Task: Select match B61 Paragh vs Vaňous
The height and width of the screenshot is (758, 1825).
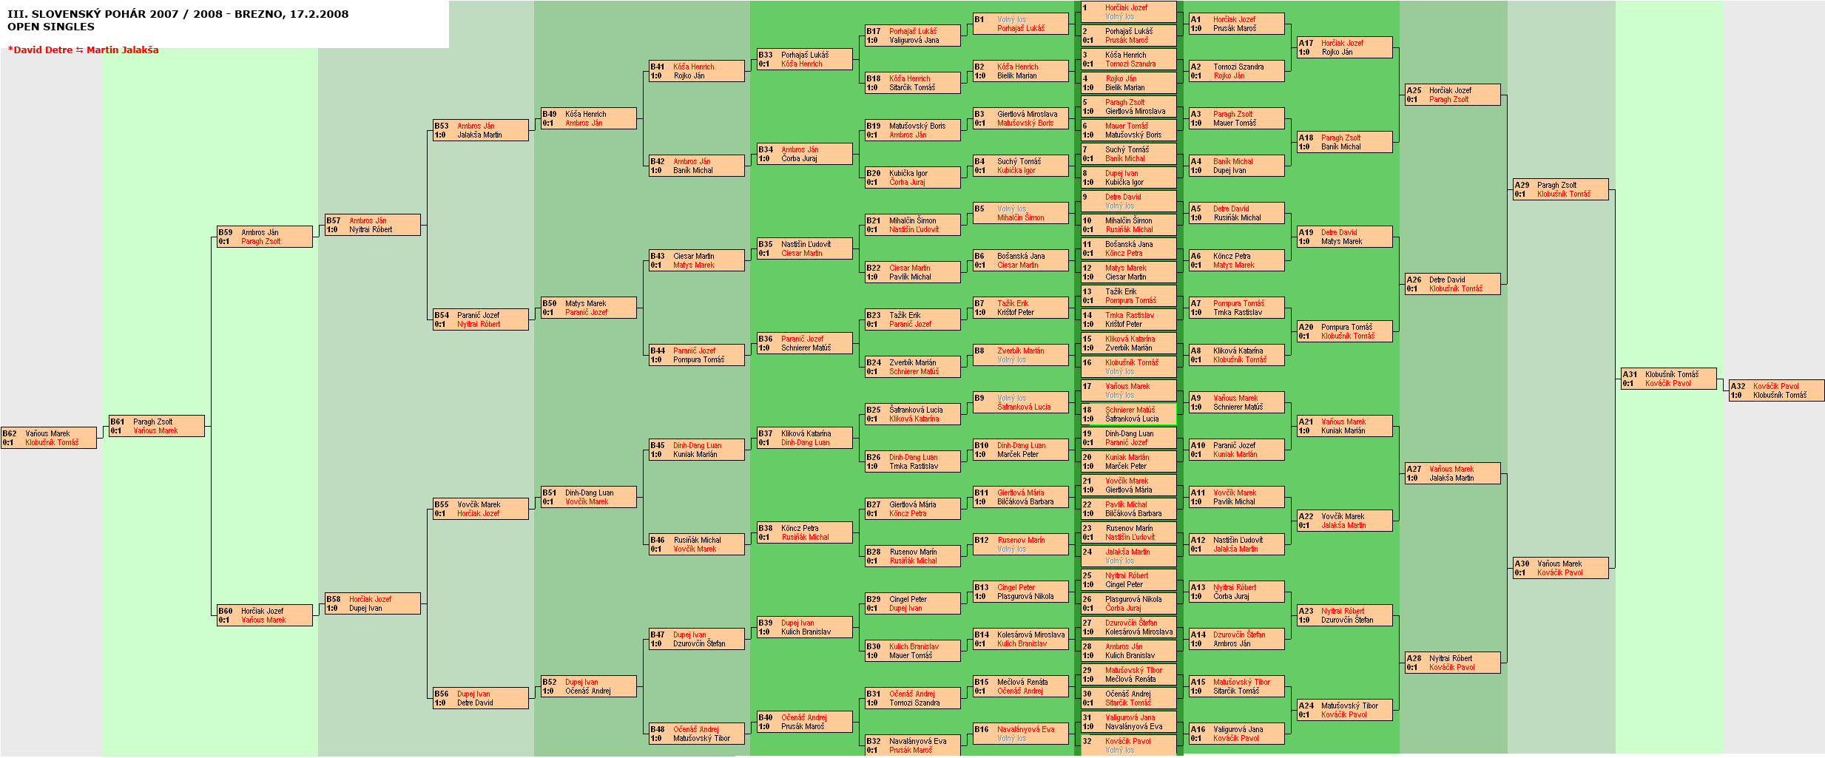Action: (157, 426)
